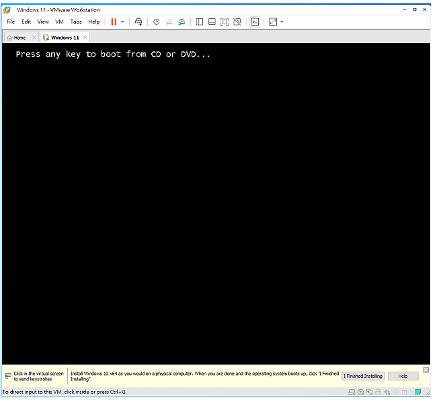Expand the stretch display dropdown arrow

coord(282,22)
